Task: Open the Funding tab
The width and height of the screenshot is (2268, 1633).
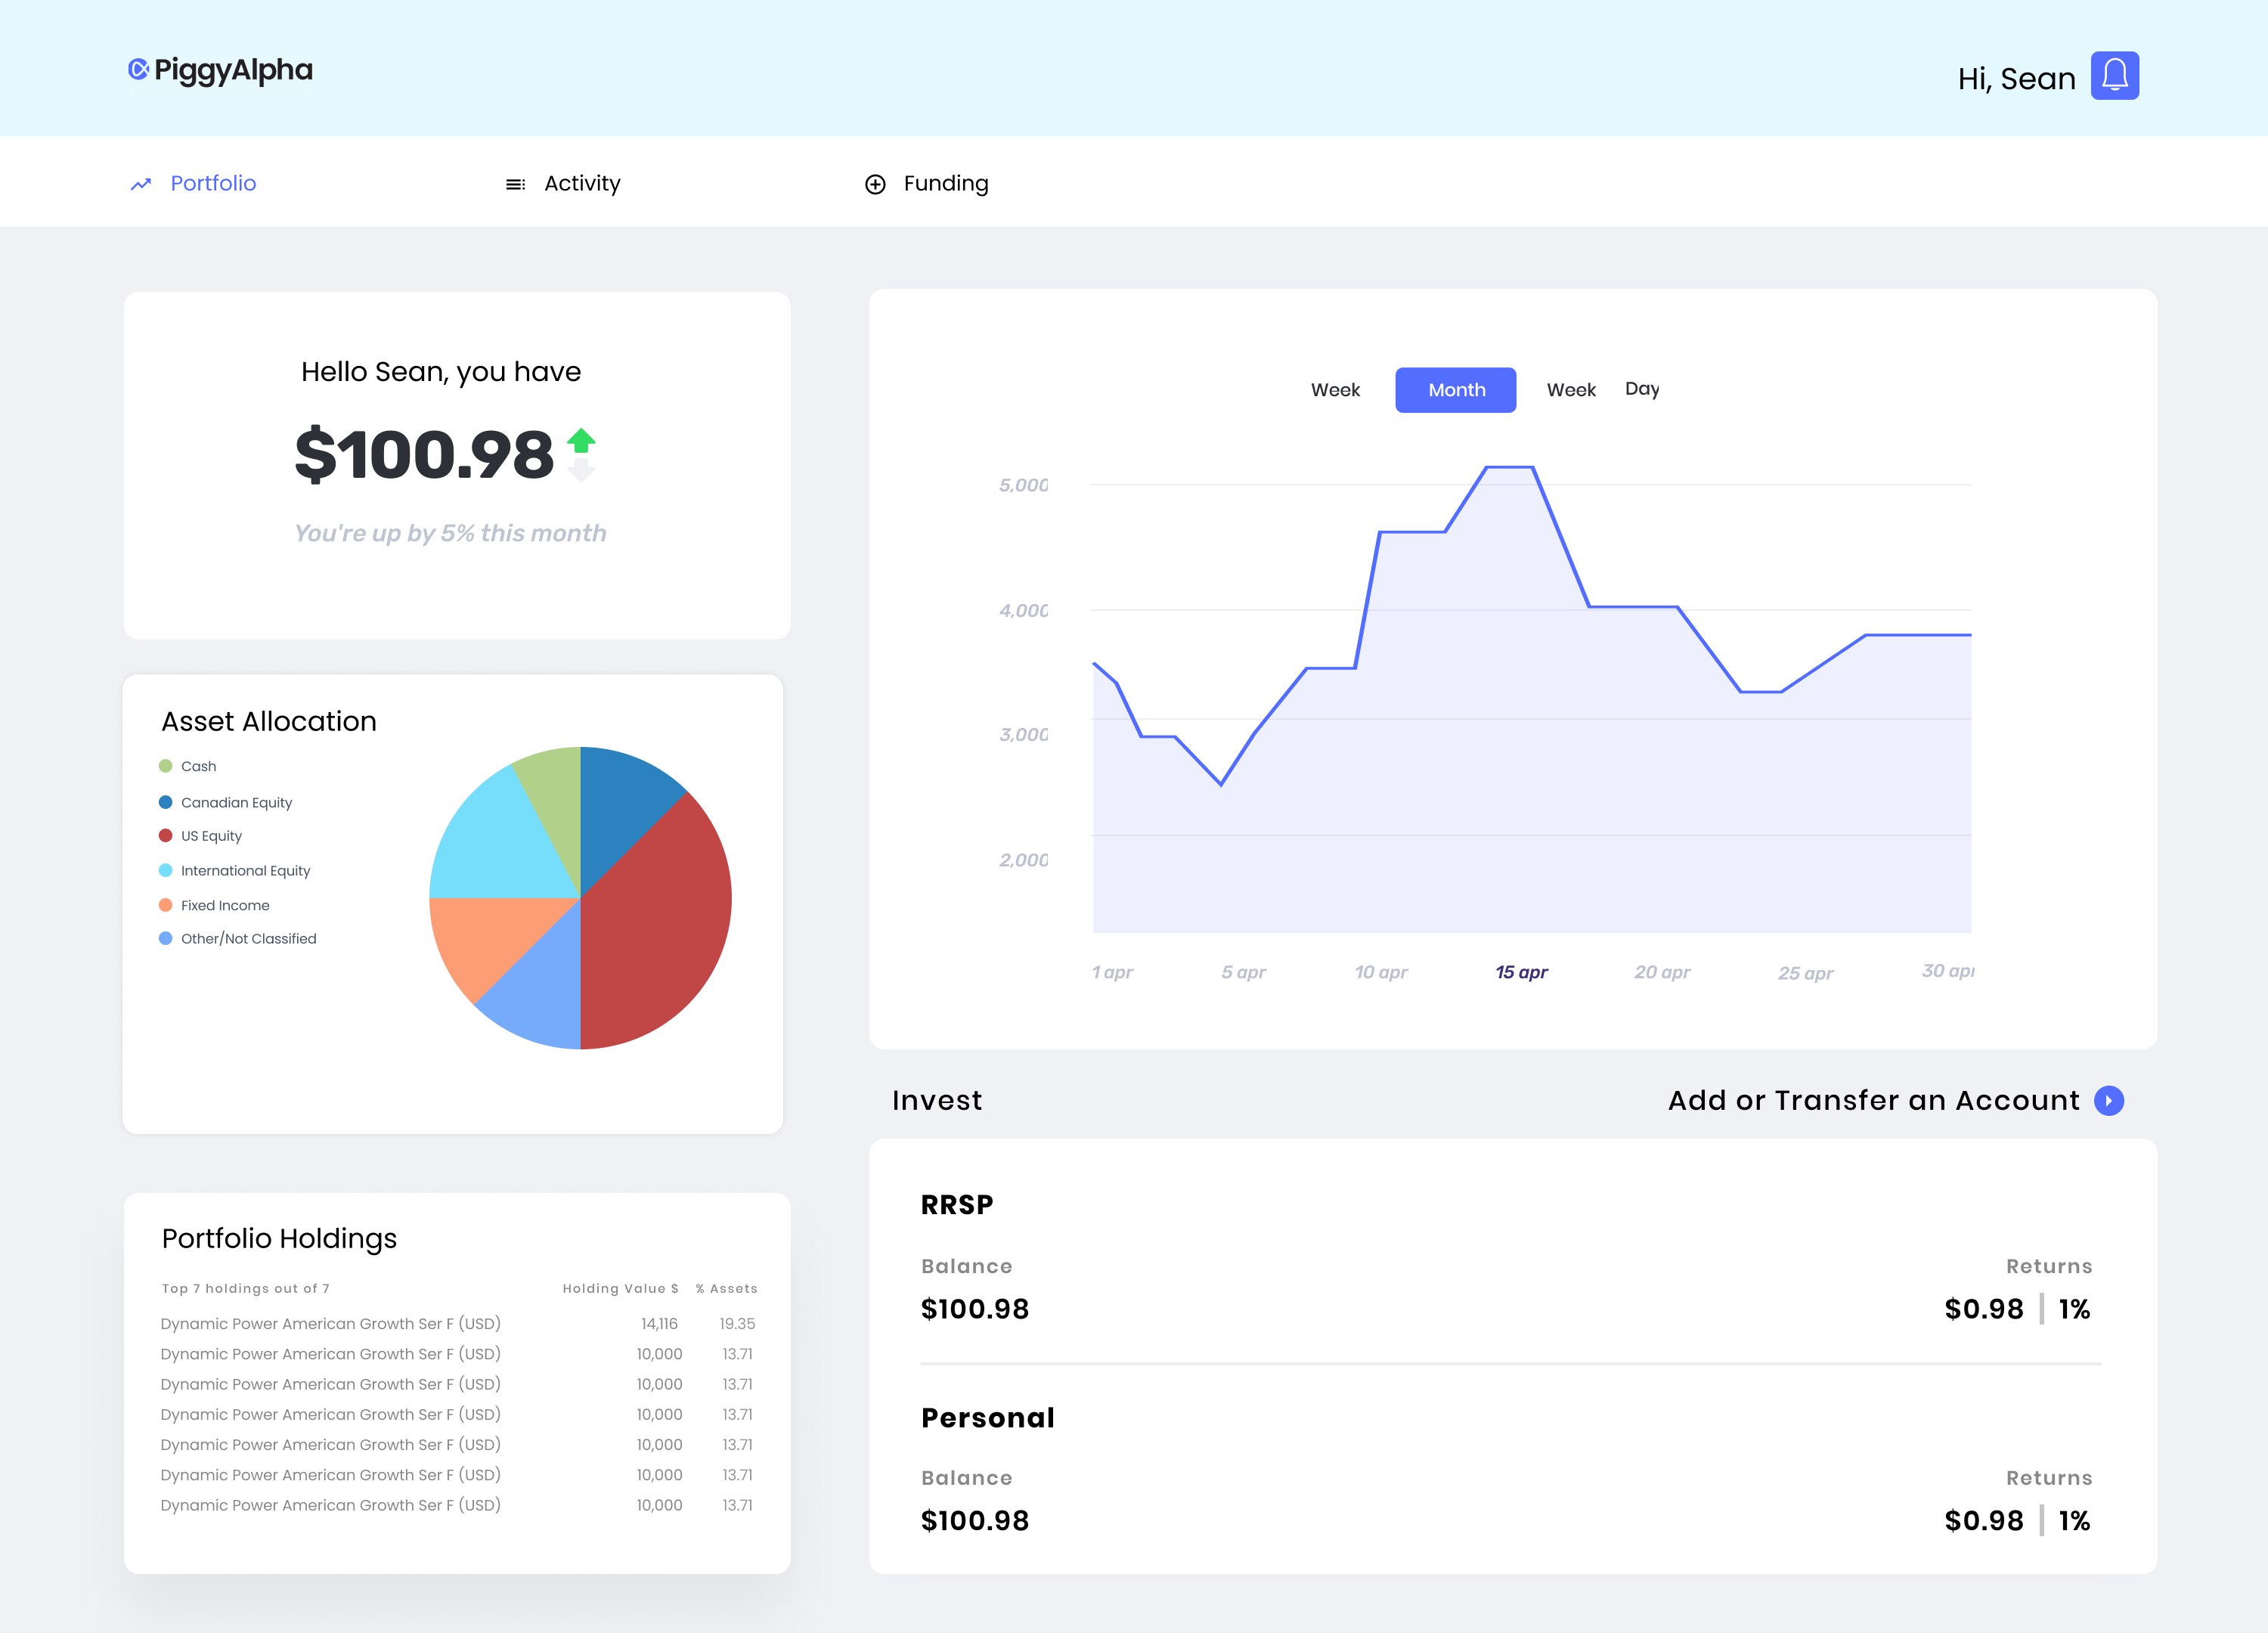Action: pos(945,184)
